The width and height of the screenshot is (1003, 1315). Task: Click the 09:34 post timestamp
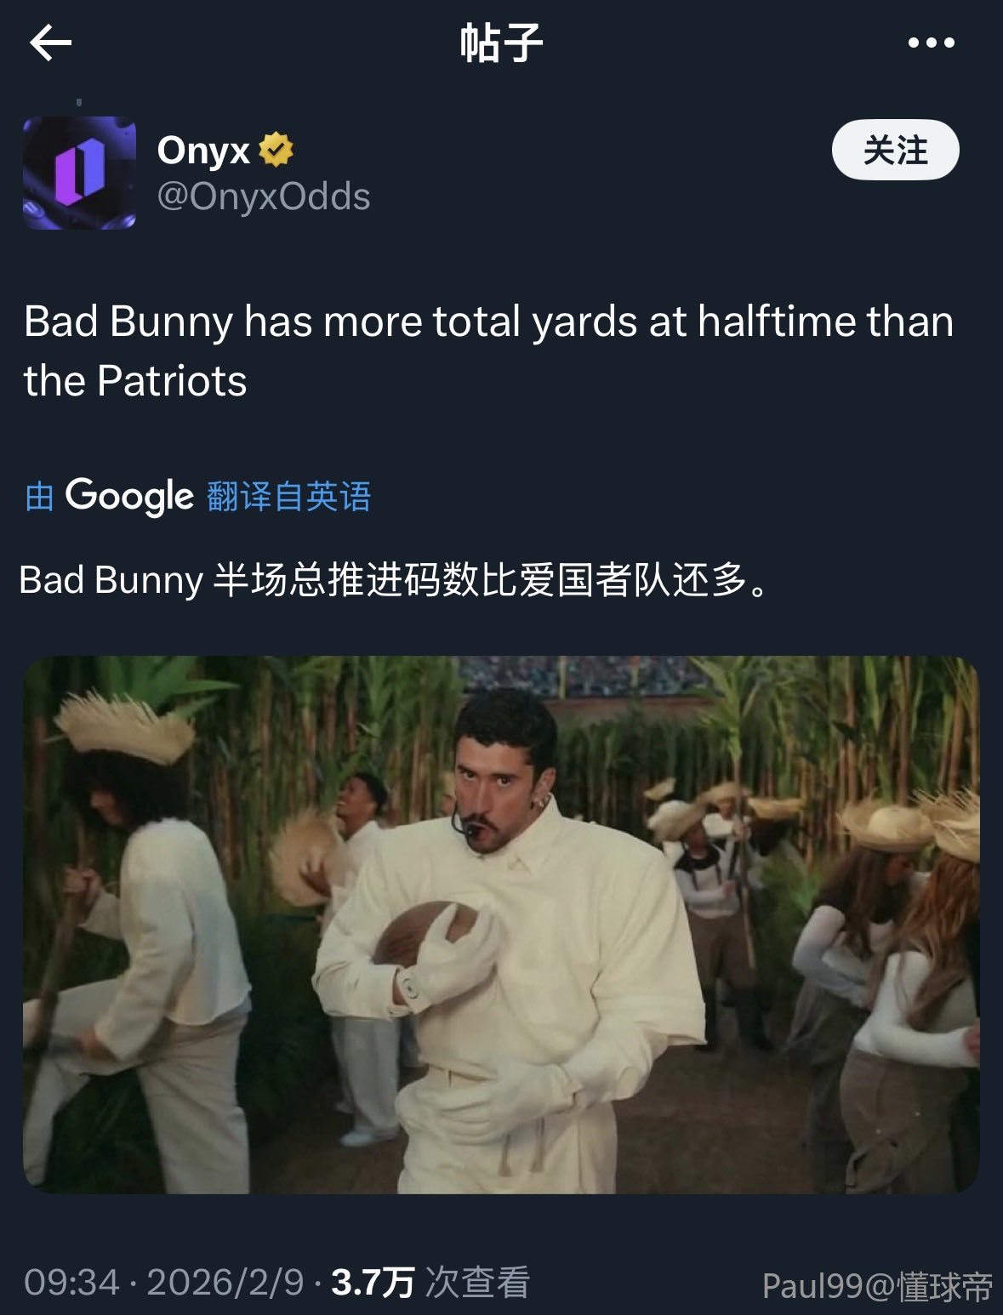pyautogui.click(x=71, y=1282)
